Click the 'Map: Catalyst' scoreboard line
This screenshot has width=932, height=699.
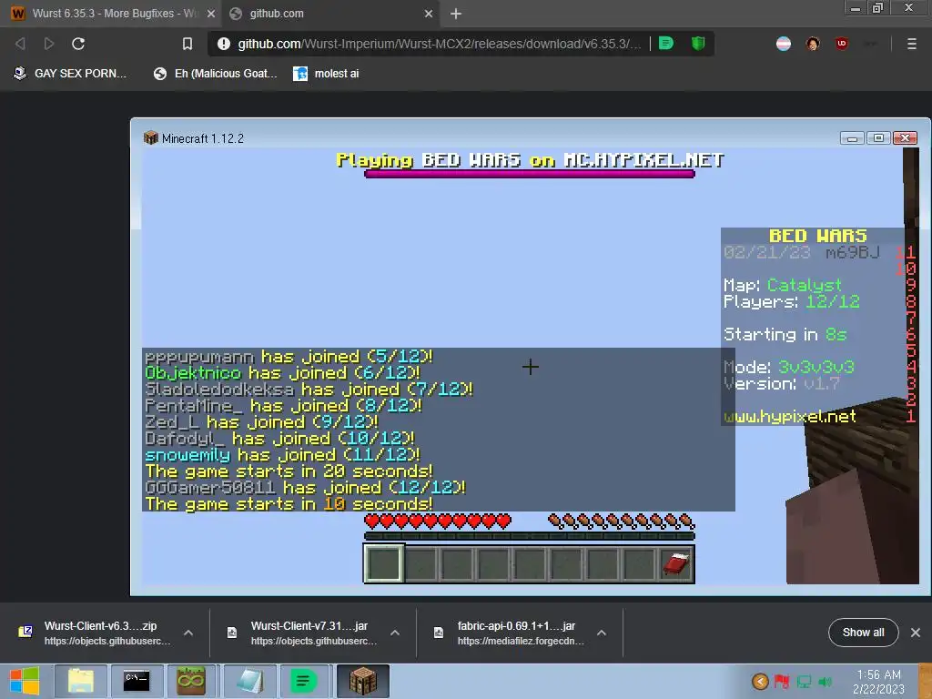click(x=782, y=285)
